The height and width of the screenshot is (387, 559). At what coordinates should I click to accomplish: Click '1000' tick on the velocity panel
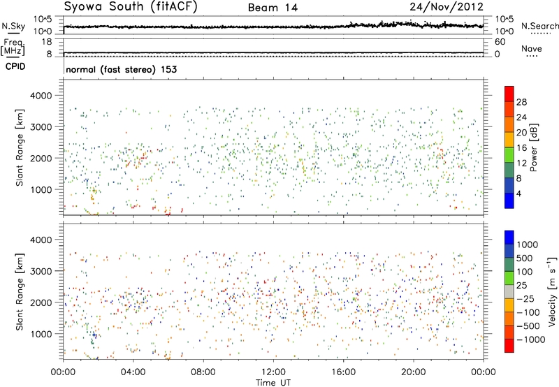41,333
